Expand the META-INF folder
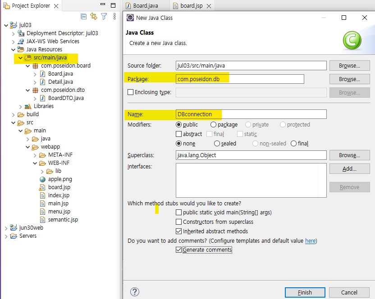375x299 pixels. click(35, 155)
